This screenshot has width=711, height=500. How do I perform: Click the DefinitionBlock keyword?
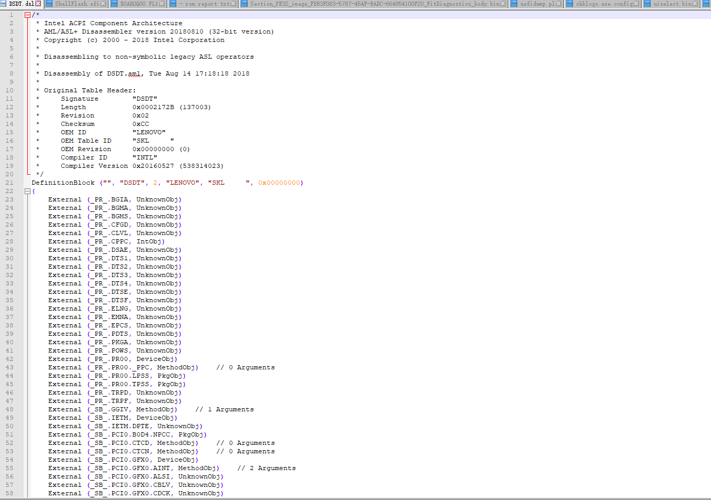point(63,183)
